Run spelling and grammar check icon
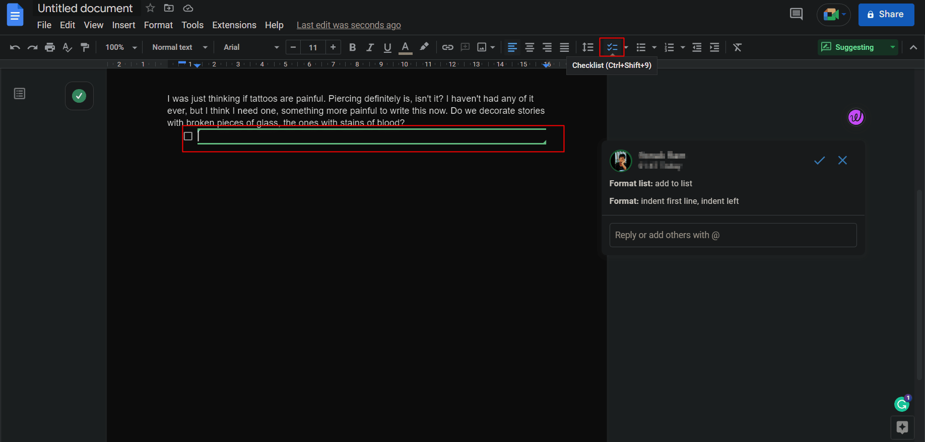Screen dimensions: 925x442 pyautogui.click(x=67, y=47)
